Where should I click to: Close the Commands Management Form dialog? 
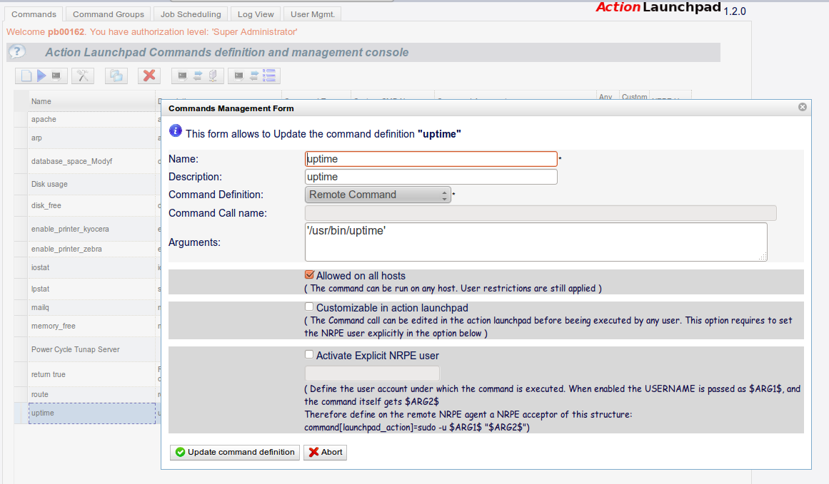802,107
